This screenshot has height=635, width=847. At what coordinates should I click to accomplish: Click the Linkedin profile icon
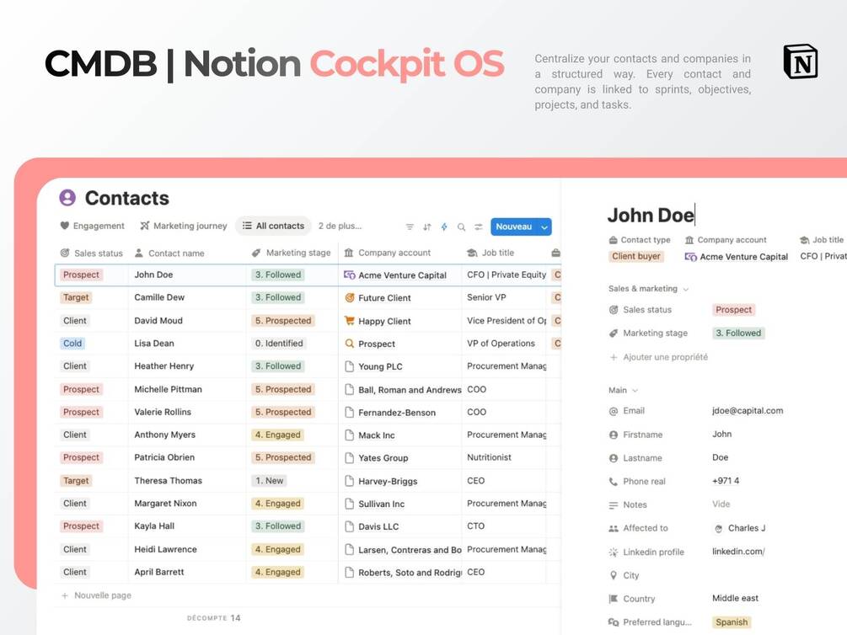click(x=613, y=552)
